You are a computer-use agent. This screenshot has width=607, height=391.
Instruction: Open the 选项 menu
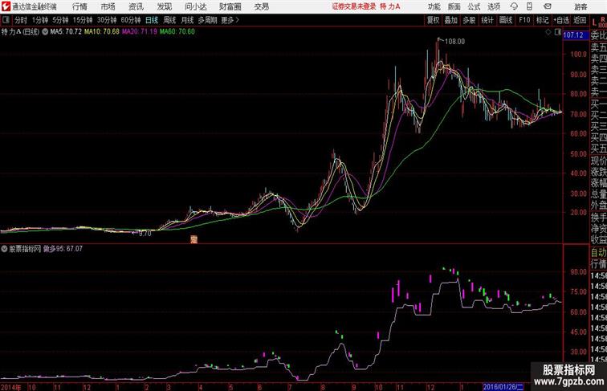494,6
